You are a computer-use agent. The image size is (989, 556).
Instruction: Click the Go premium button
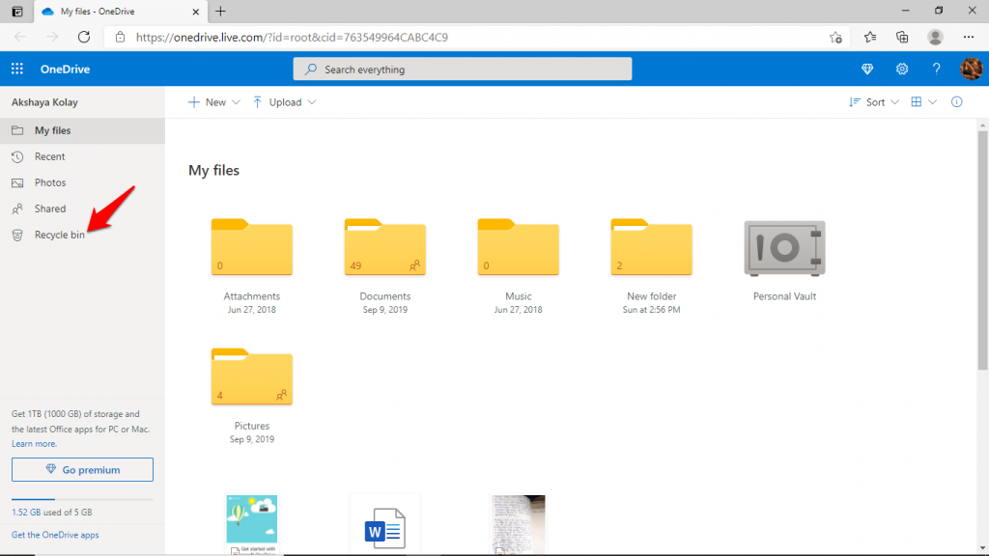tap(82, 469)
